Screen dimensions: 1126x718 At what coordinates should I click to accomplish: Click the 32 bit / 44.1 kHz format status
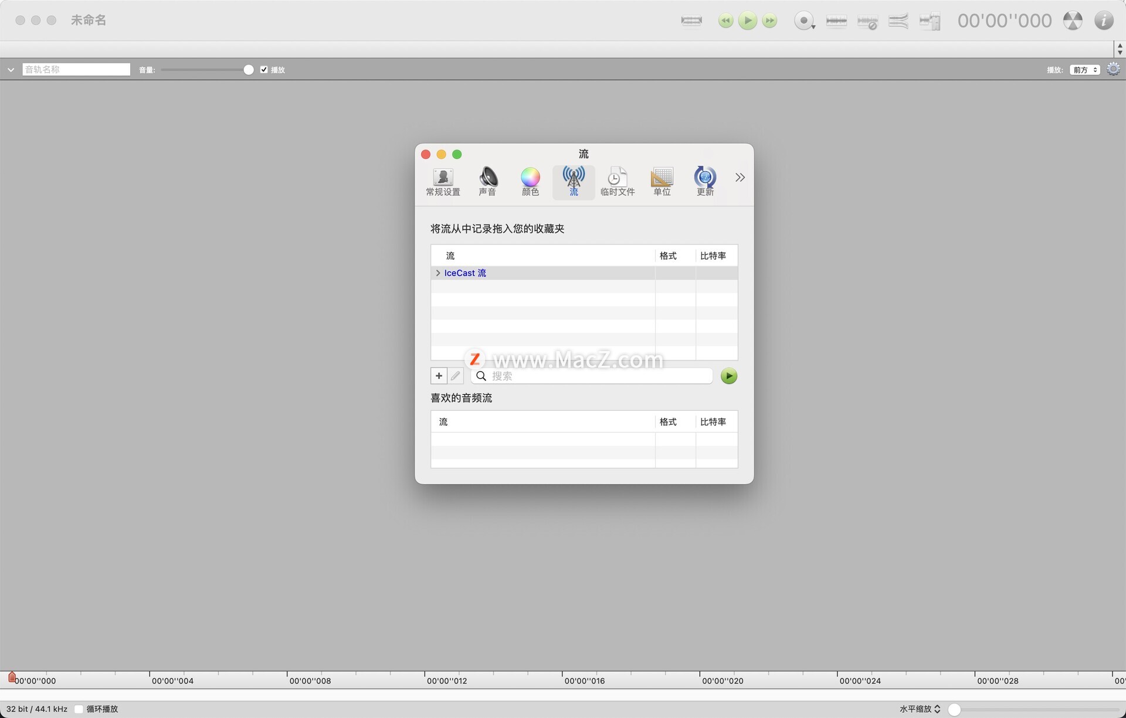[37, 709]
